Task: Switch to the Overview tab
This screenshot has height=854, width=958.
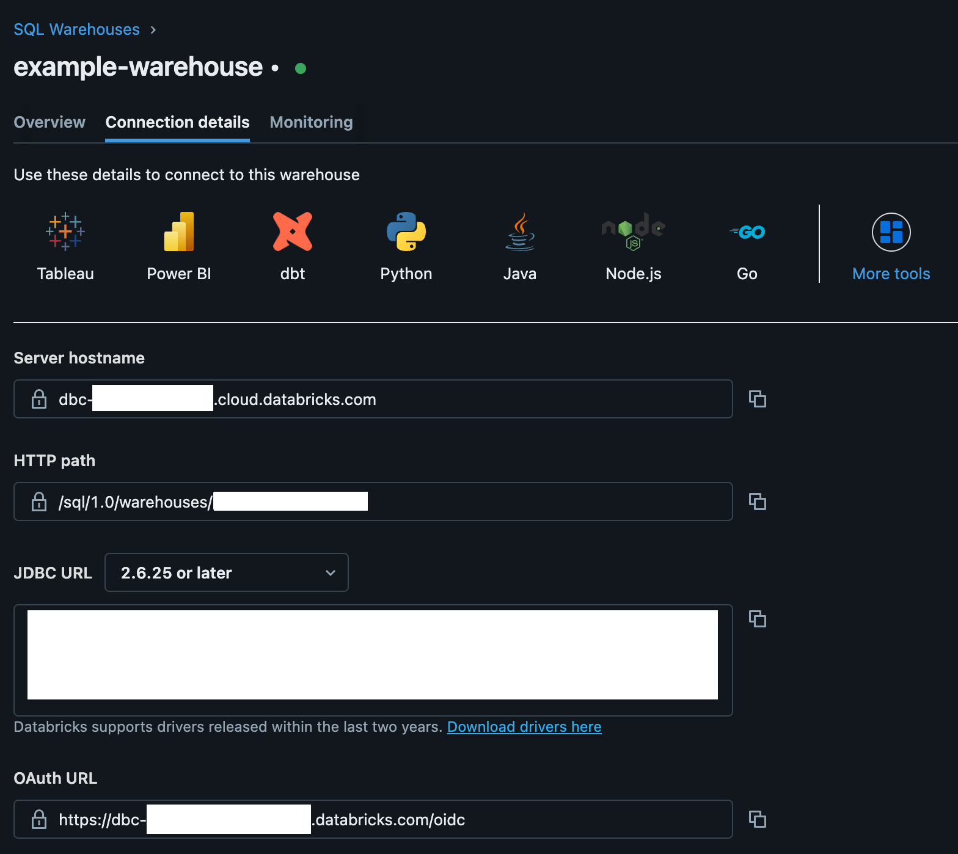Action: (49, 122)
